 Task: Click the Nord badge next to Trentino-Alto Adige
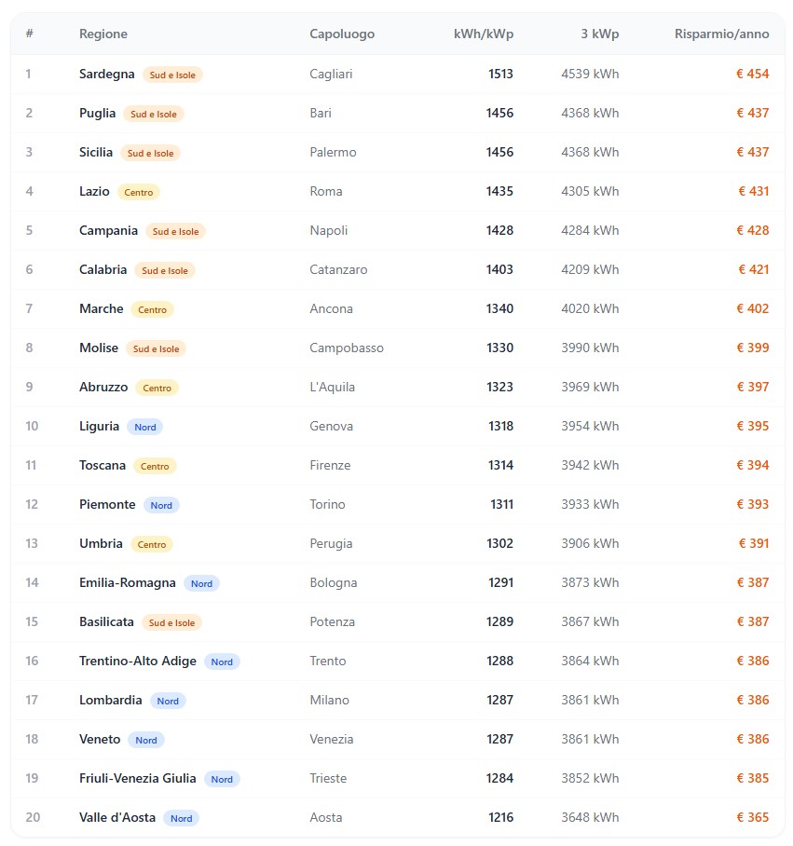[222, 662]
